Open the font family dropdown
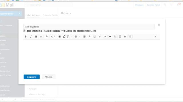The width and height of the screenshot is (183, 102). [47, 37]
